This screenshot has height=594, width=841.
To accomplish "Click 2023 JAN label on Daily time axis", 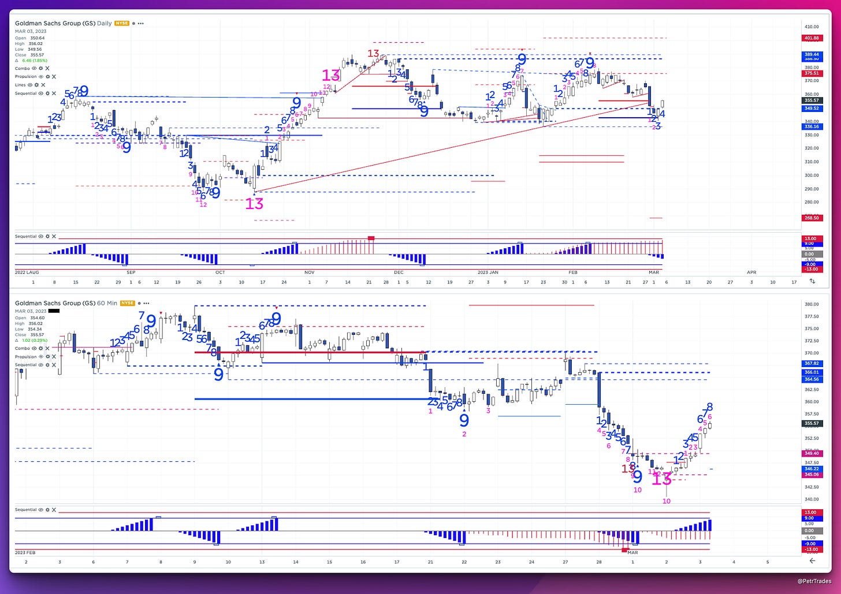I will 488,272.
